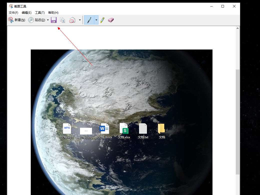
Task: Click the New snip scissors icon
Action: [x=11, y=20]
